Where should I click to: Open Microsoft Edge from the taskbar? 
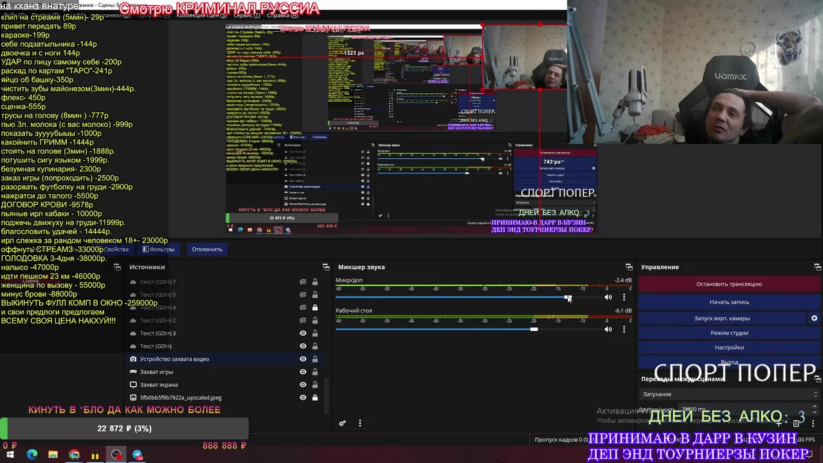[32, 455]
